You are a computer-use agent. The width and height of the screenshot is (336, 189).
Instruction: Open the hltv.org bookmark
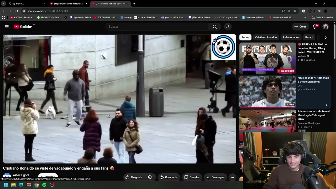(126, 18)
